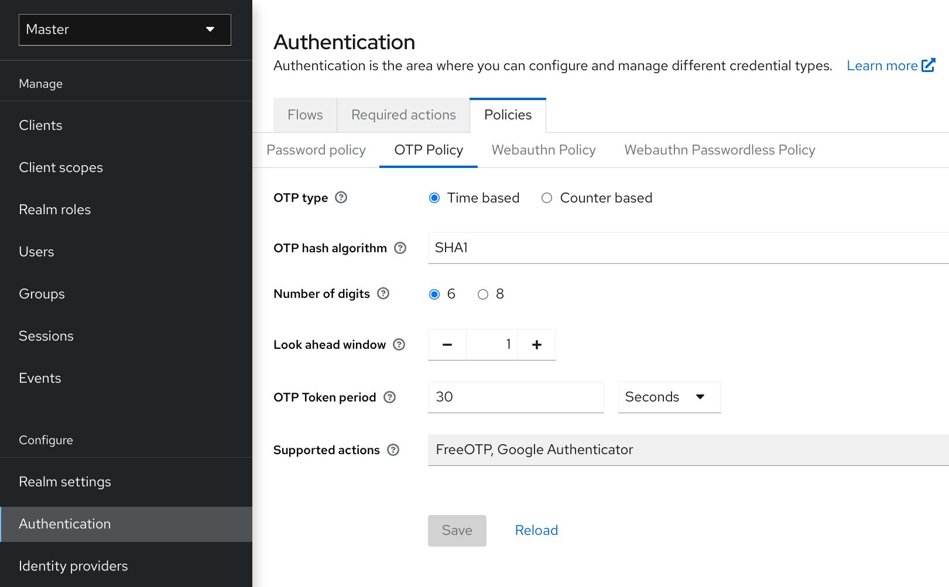Choose 8 as the number of digits
Viewport: 949px width, 587px height.
click(x=482, y=294)
